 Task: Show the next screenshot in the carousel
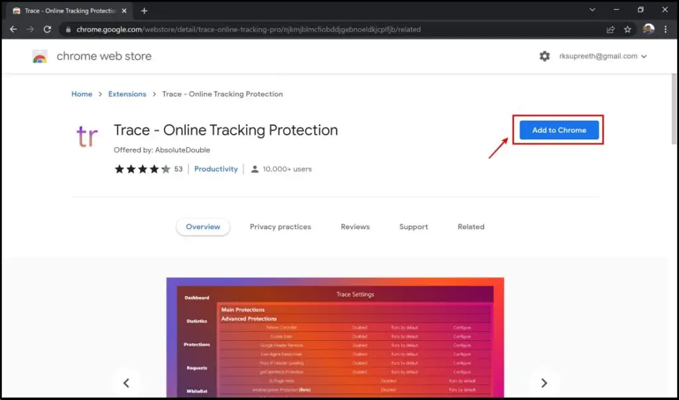click(544, 383)
